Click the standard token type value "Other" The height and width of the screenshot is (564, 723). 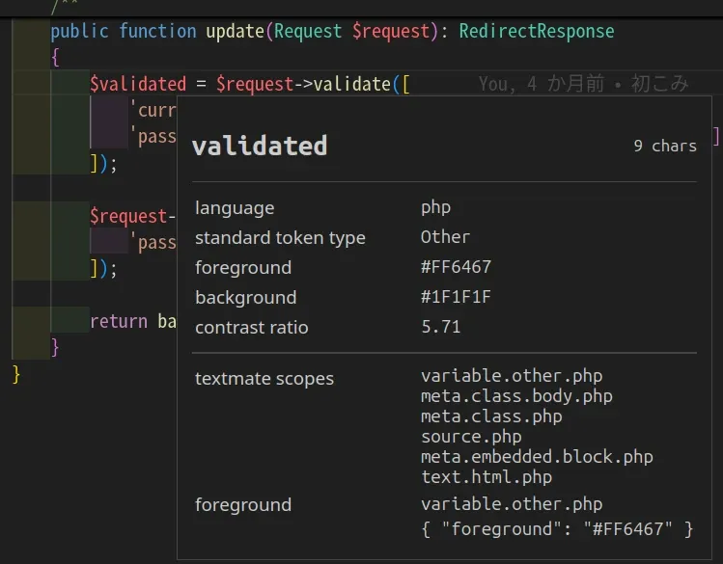point(445,237)
